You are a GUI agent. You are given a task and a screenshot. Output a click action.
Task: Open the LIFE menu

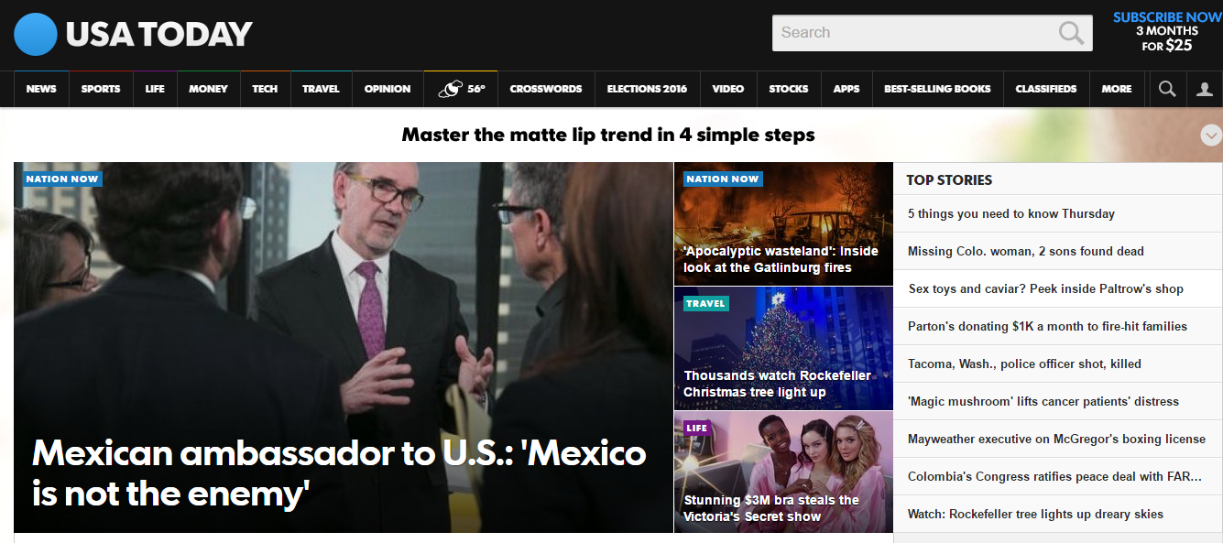pyautogui.click(x=155, y=89)
